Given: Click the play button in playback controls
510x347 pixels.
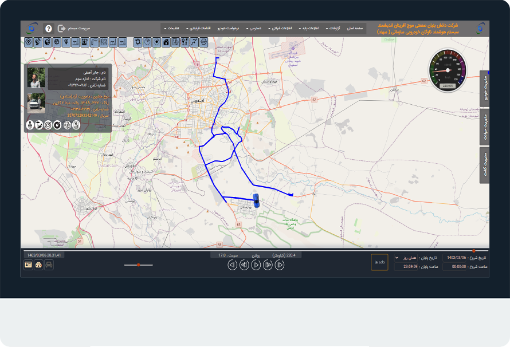Looking at the screenshot, I should click(256, 265).
